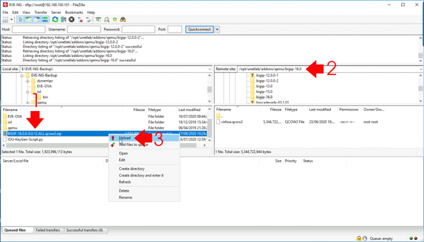Open the Transfer menu
This screenshot has height=242, width=424.
click(x=41, y=12)
